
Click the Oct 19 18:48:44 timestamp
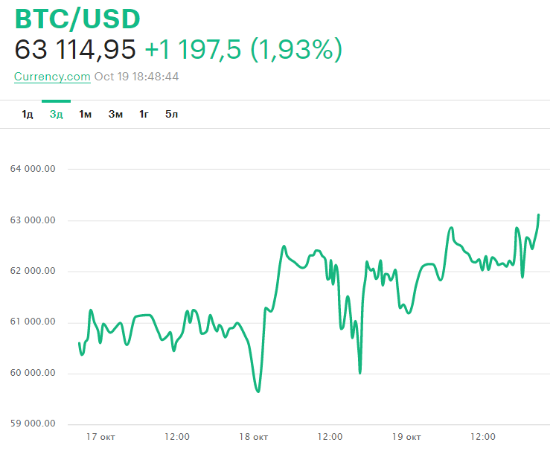(x=136, y=77)
